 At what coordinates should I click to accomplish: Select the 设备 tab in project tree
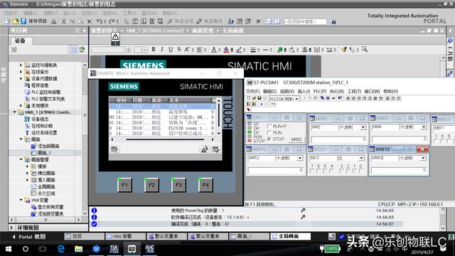coord(20,41)
